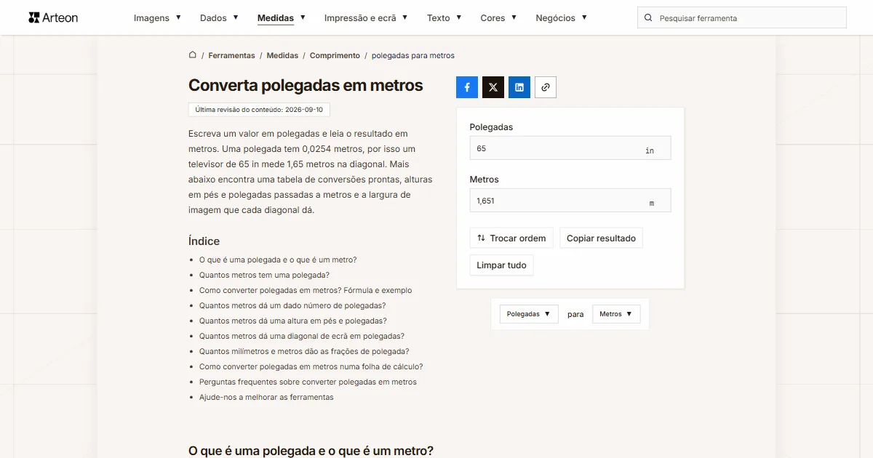The image size is (873, 458).
Task: Jump to 'diagonal de ecrã' index entry
Action: (302, 336)
